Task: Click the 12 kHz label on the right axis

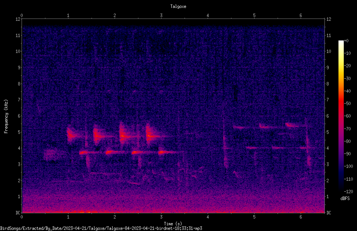Action: (x=329, y=19)
